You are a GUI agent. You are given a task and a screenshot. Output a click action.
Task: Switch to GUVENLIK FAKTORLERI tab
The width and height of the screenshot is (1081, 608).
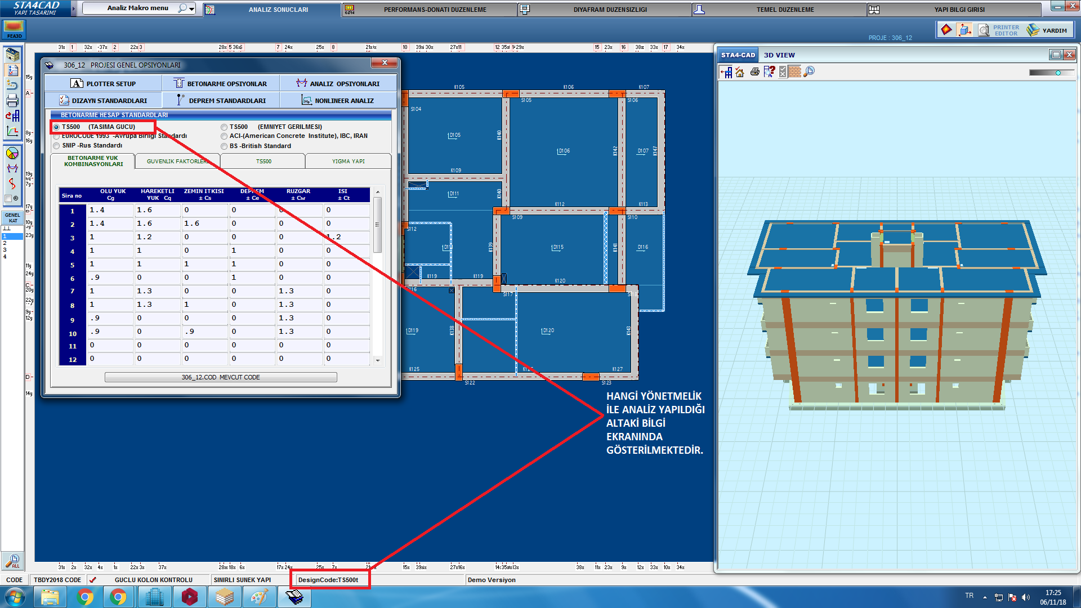point(177,162)
